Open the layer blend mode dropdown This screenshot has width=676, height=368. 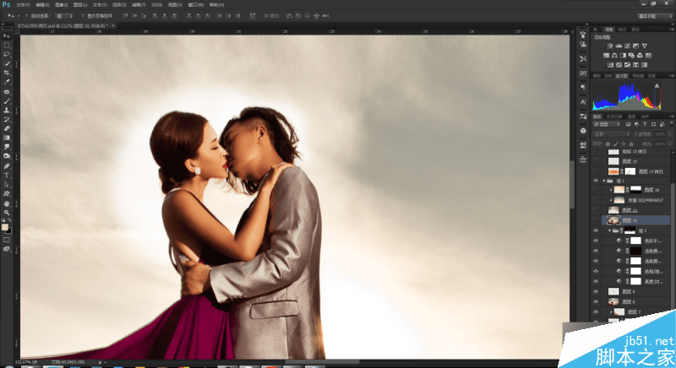point(611,134)
